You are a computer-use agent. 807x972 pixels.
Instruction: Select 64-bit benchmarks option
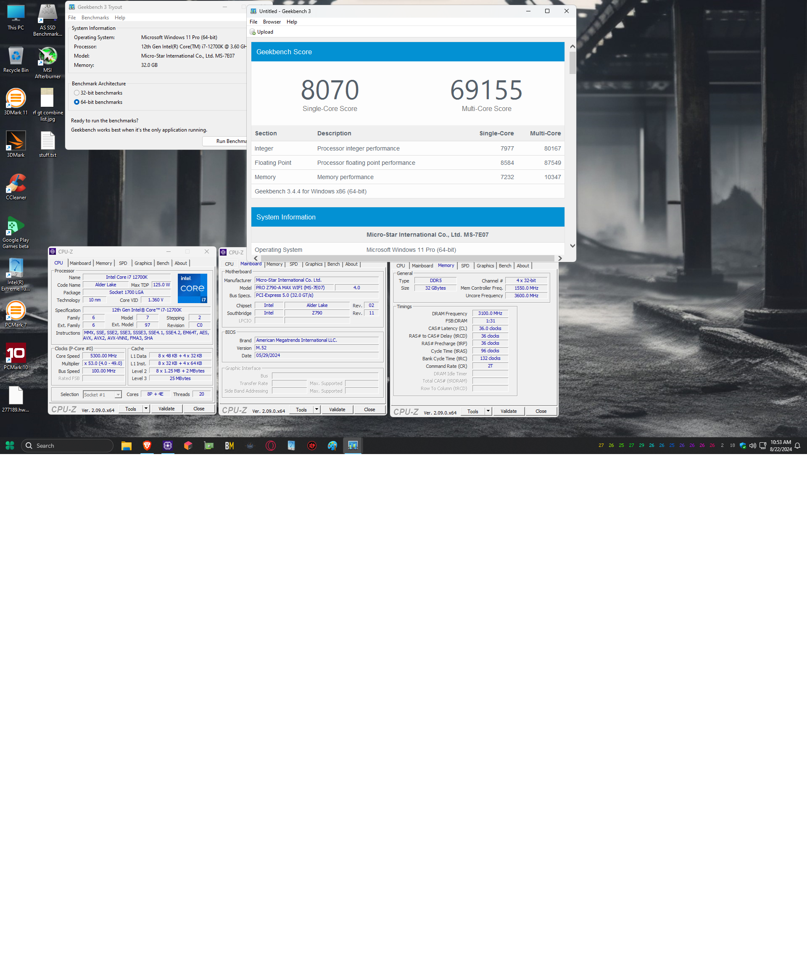(98, 102)
